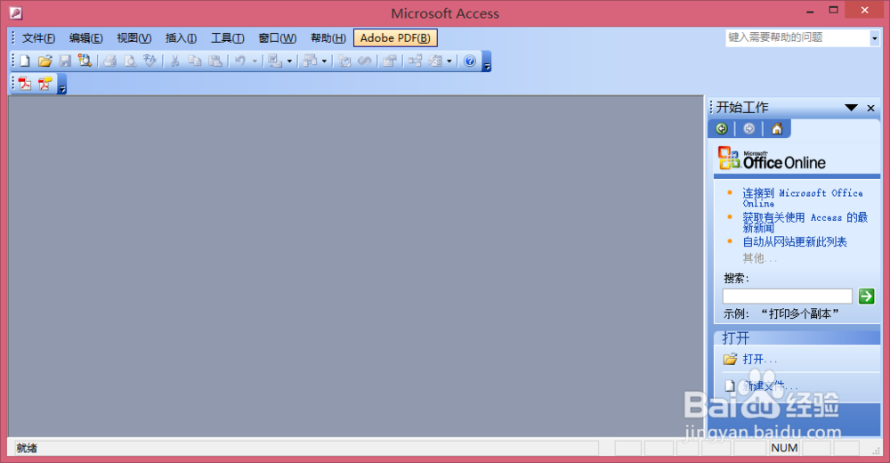Expand the OfficeLinks dropdown arrow
The image size is (890, 463).
289,61
